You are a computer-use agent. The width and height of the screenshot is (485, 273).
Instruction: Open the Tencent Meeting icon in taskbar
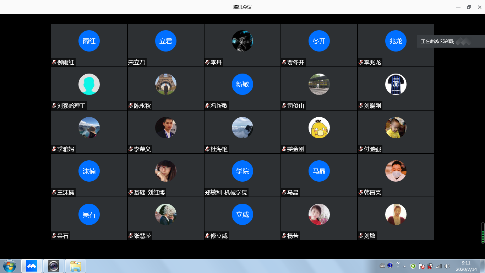32,266
